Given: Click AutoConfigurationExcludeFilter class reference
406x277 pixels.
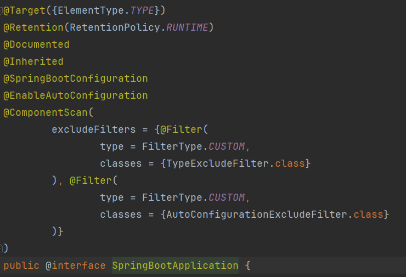Looking at the screenshot, I should [x=253, y=214].
